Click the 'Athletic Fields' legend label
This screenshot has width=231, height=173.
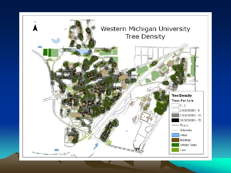188,145
